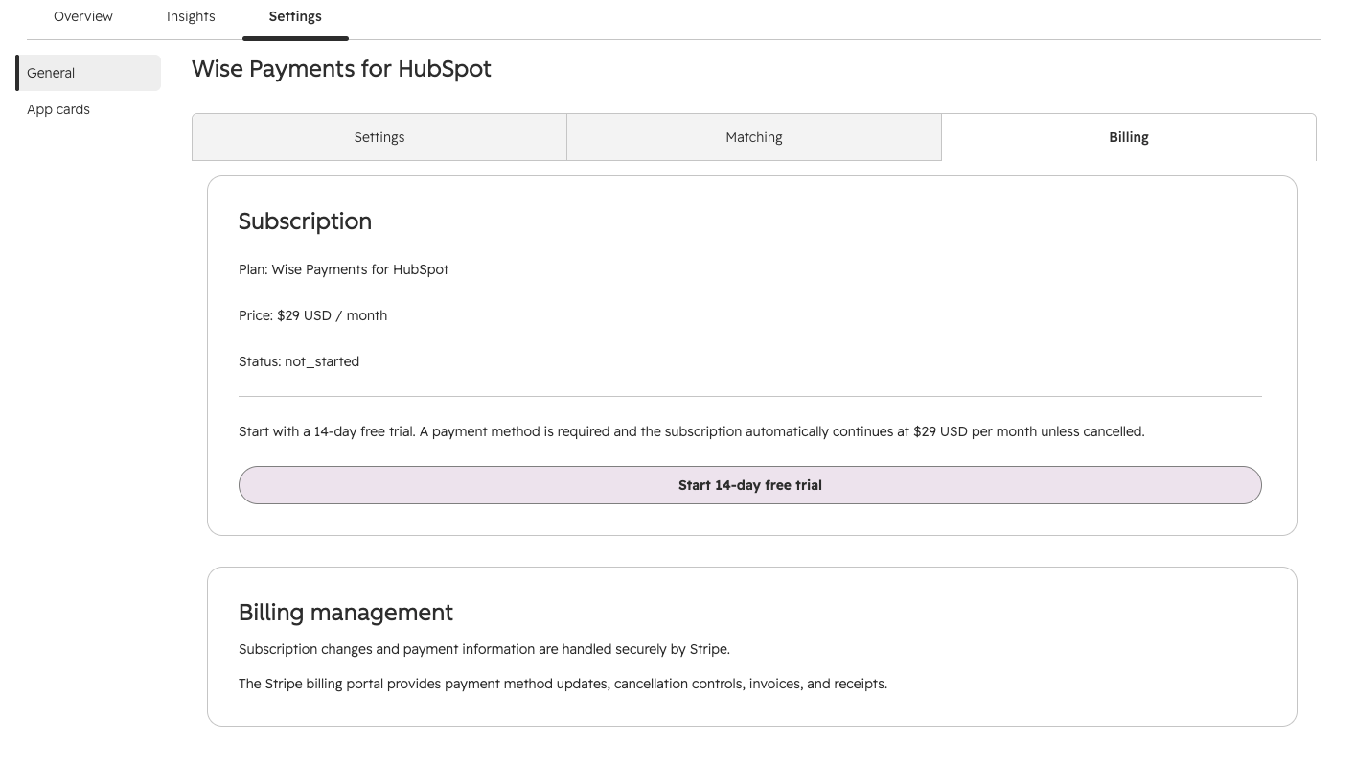Image resolution: width=1355 pixels, height=767 pixels.
Task: Switch to the Insights tab
Action: [x=191, y=16]
